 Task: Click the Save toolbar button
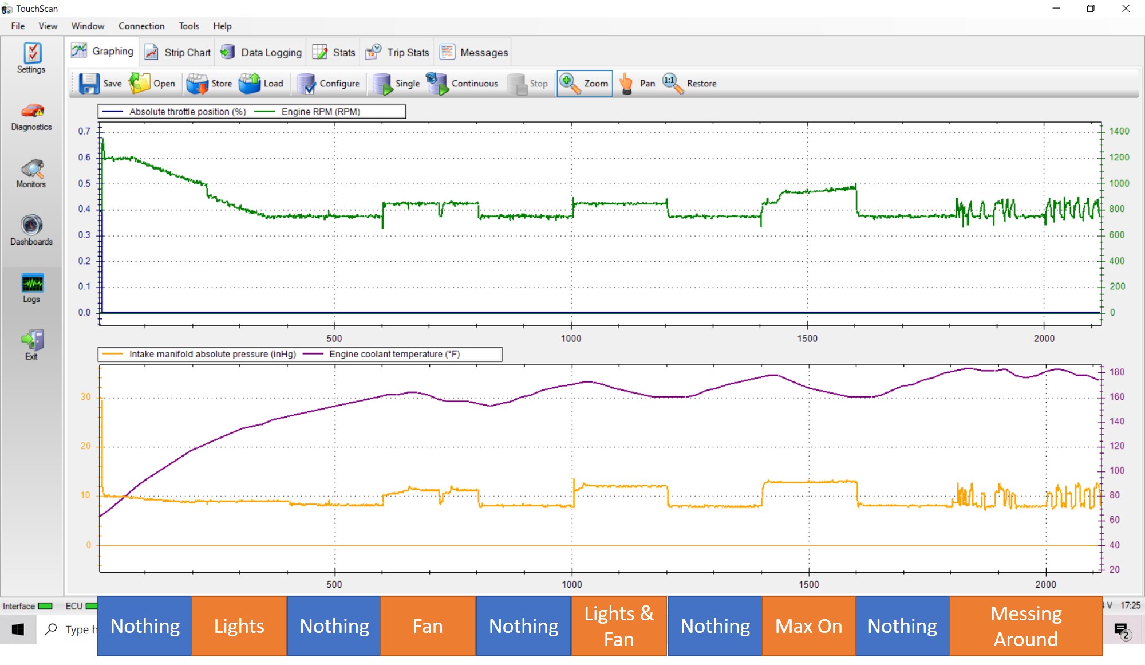click(100, 84)
